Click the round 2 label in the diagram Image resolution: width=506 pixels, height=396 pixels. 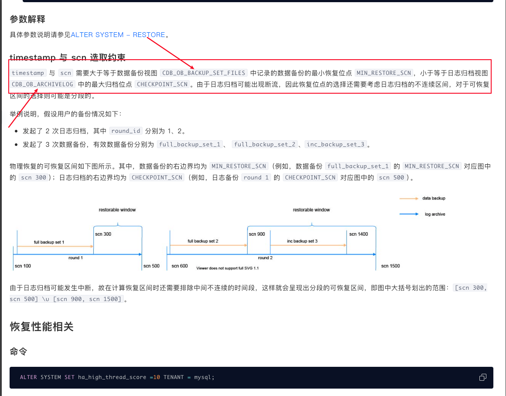(265, 258)
